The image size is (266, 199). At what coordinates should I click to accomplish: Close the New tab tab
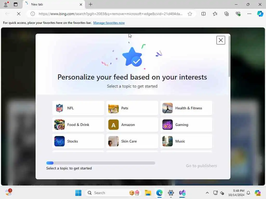click(81, 5)
